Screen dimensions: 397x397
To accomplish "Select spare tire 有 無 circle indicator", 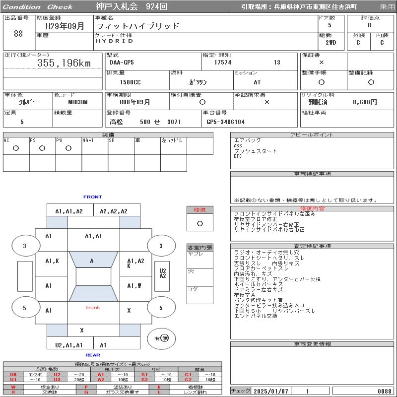I will [161, 338].
